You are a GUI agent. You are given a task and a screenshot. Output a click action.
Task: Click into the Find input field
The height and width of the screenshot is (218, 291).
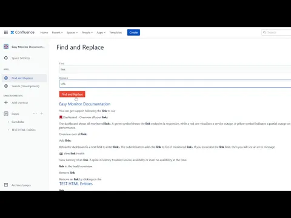point(175,70)
